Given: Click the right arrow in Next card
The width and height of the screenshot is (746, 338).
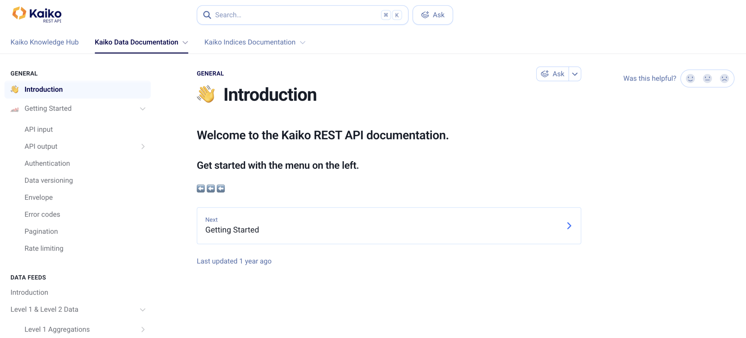Looking at the screenshot, I should pos(569,226).
